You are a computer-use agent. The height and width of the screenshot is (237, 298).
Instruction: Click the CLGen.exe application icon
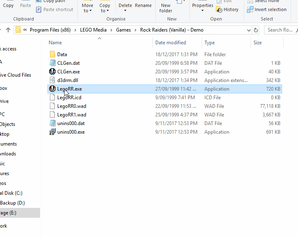[52, 71]
